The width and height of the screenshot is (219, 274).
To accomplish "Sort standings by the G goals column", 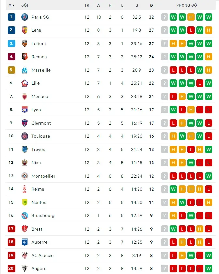I will (137, 5).
